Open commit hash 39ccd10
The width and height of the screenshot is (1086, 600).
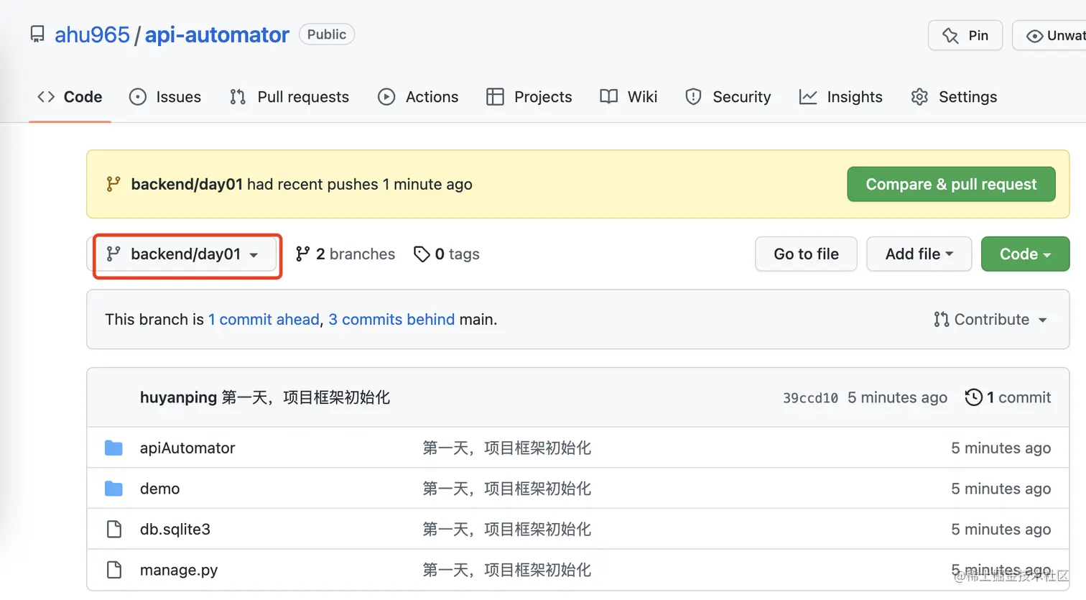(810, 398)
